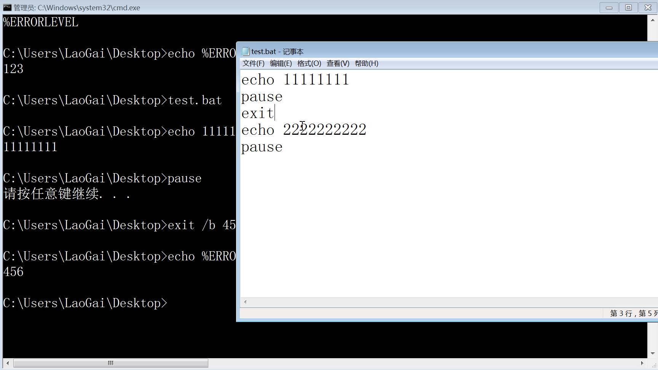Click the Notepad title bar 'test.bat - 记事本'

(277, 51)
